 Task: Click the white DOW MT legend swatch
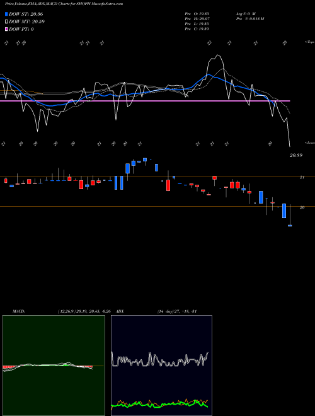click(x=6, y=22)
